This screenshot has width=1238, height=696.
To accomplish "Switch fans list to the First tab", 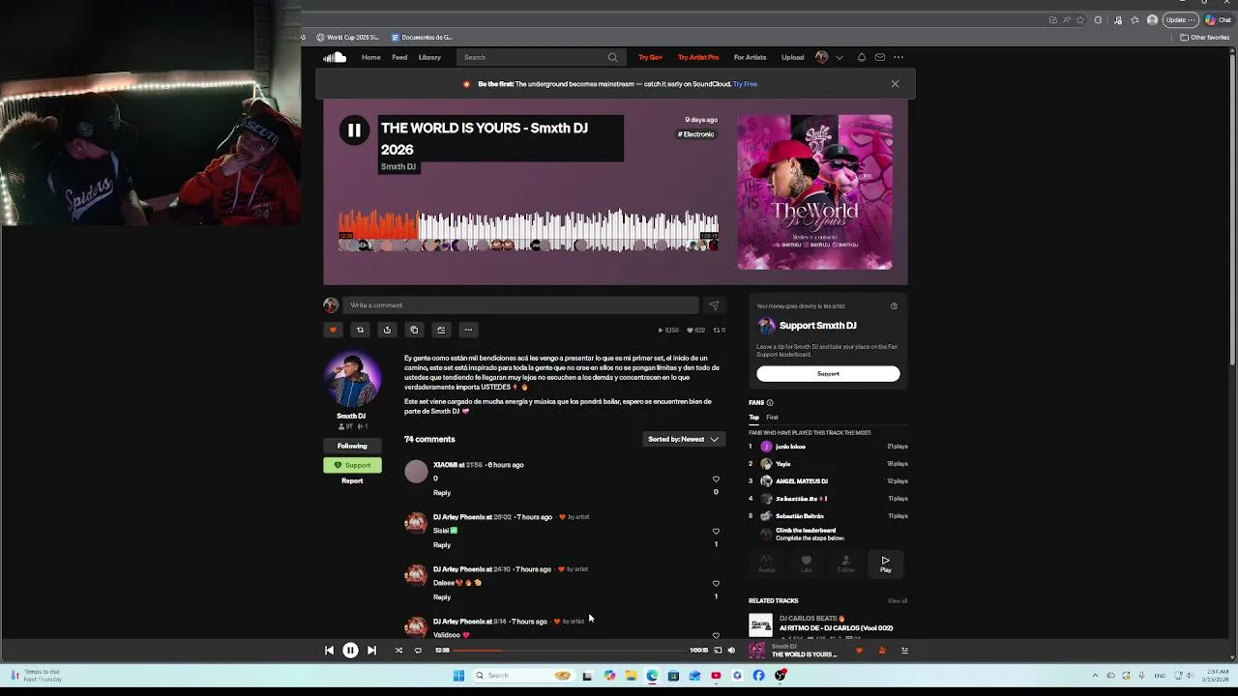I will [772, 418].
